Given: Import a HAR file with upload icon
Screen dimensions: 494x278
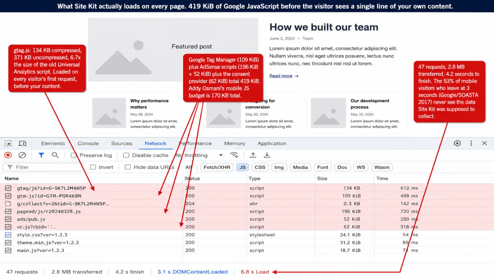Looking at the screenshot, I should pos(253,155).
